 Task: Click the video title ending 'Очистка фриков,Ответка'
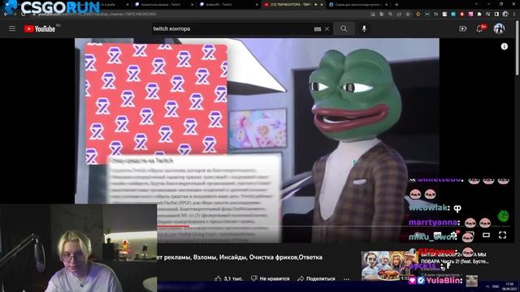click(240, 257)
